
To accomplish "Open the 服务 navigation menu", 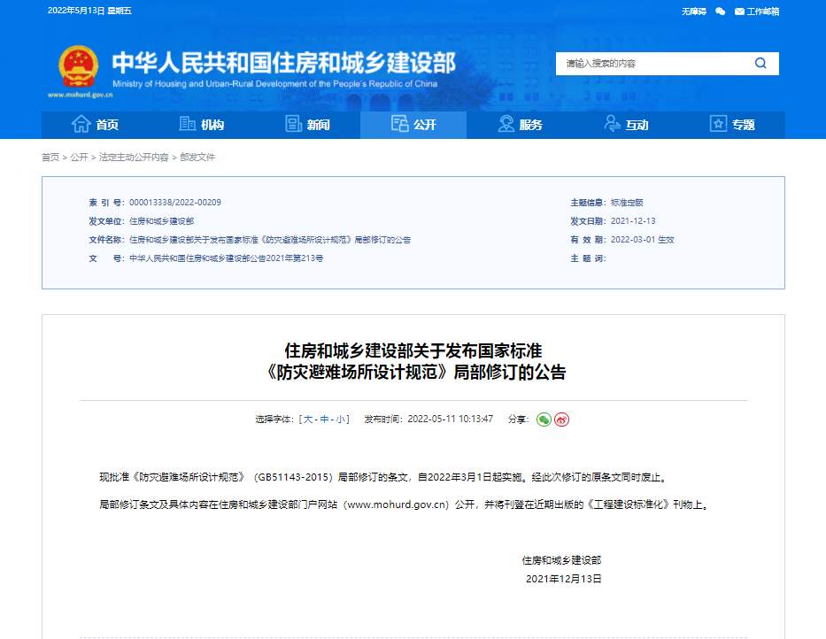I will point(520,125).
